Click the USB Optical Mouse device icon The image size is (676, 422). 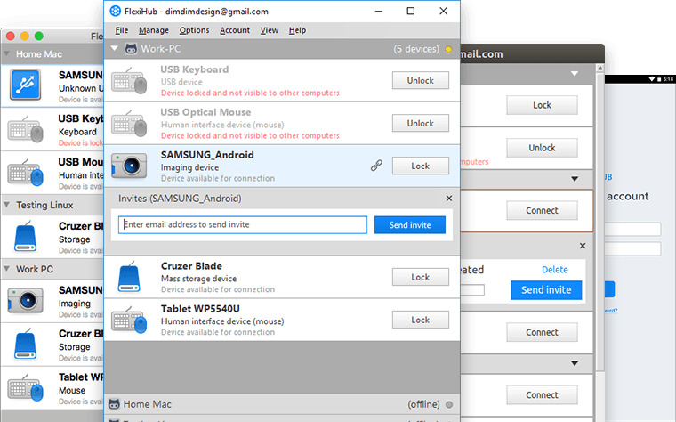129,123
